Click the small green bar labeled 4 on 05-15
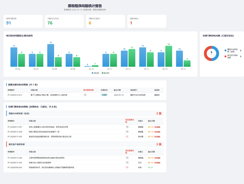Screen dimensions: 244x184 (187, 63)
